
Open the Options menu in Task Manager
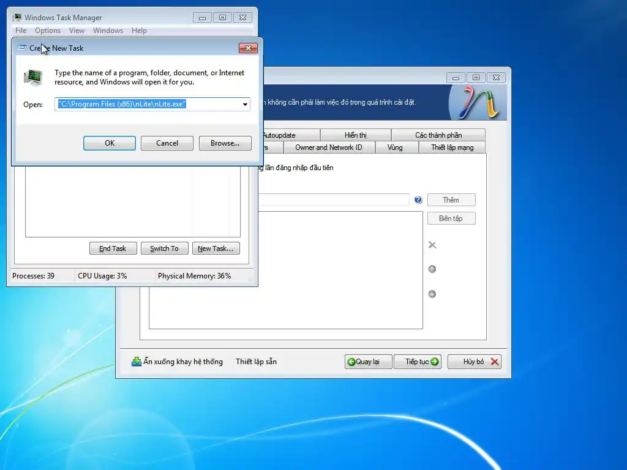48,31
